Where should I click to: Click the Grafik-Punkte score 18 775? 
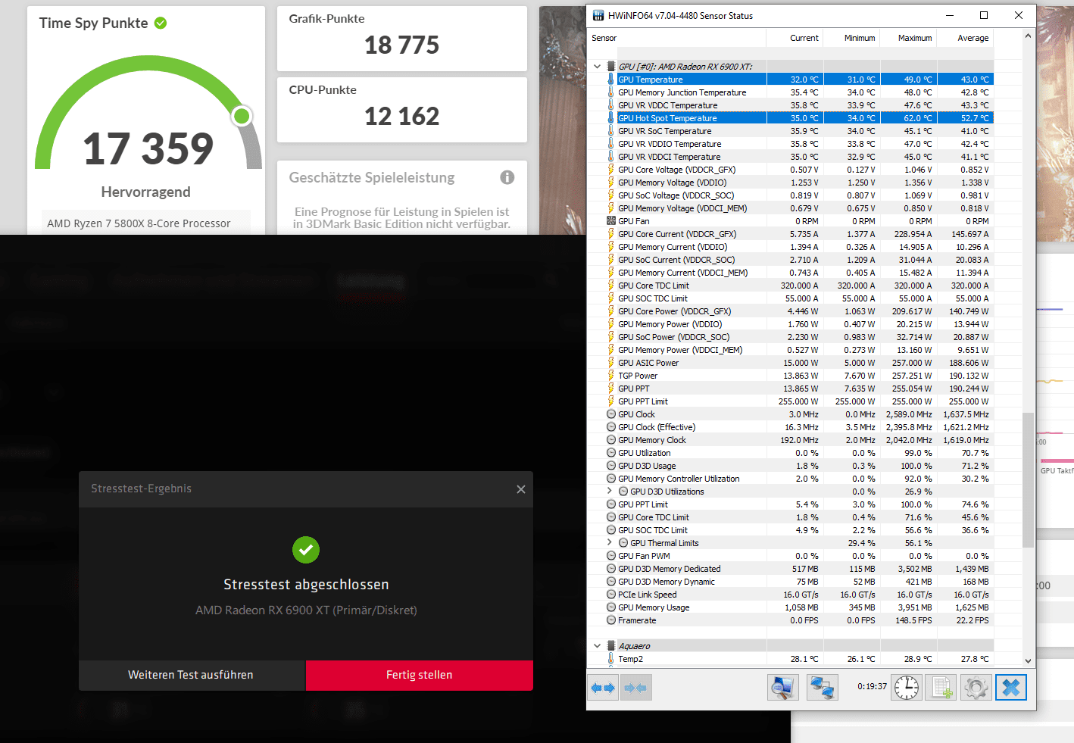402,45
